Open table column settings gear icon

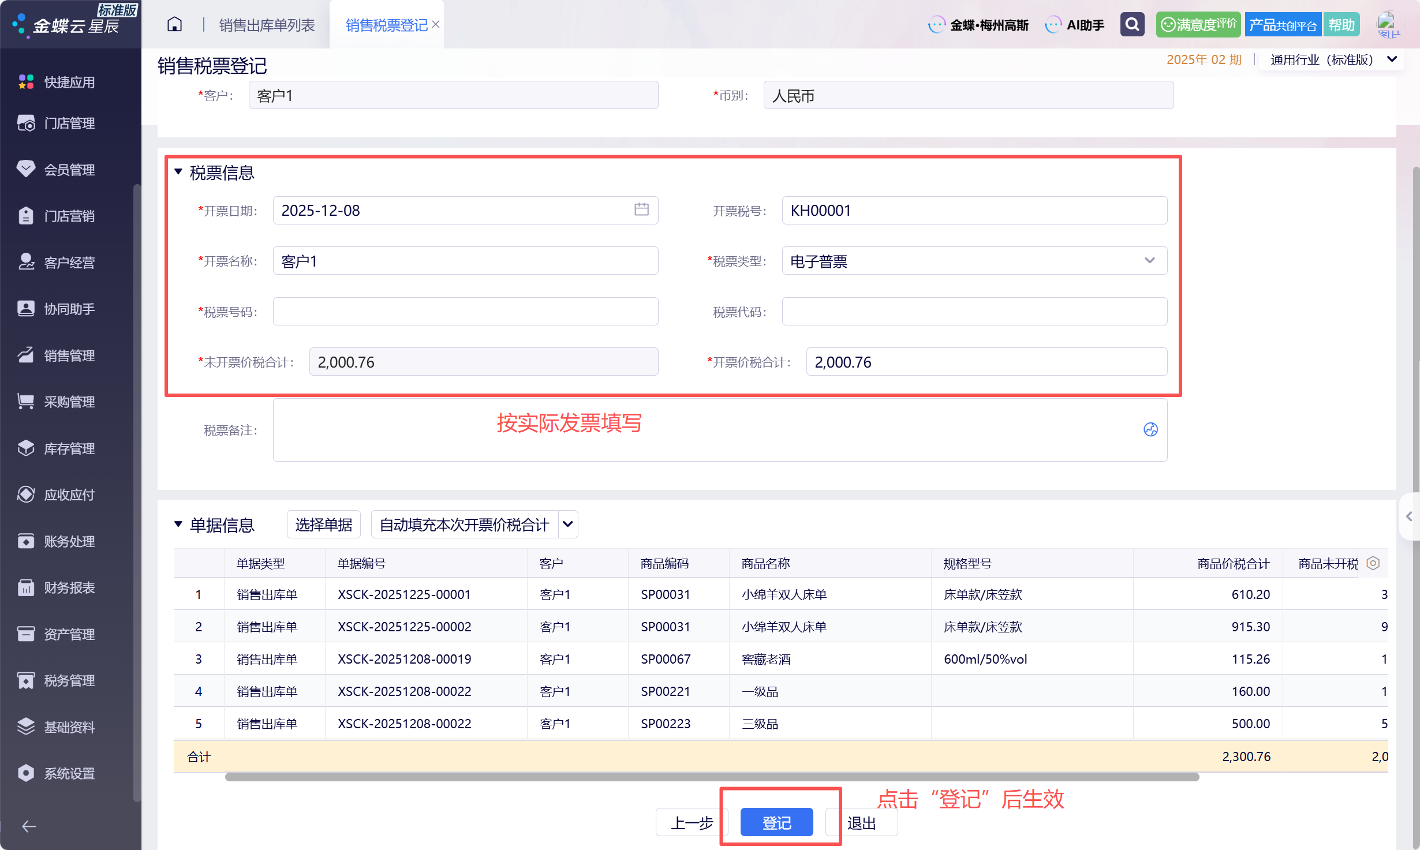pos(1373,563)
